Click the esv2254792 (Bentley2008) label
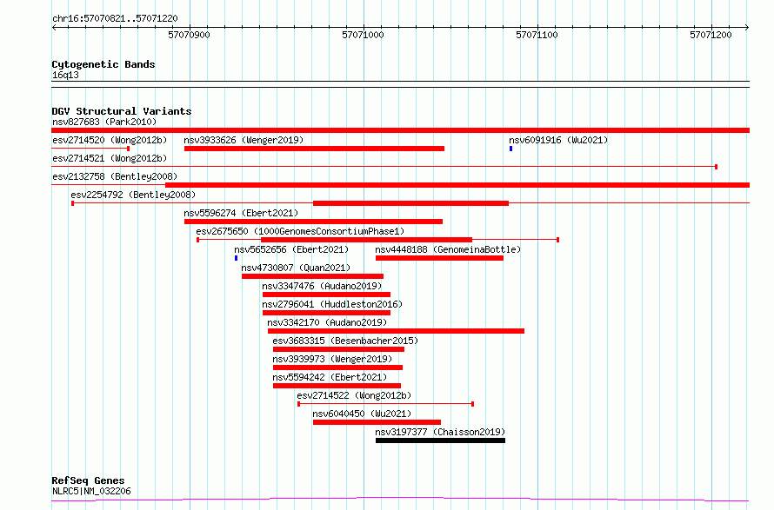774x510 pixels. pyautogui.click(x=133, y=195)
